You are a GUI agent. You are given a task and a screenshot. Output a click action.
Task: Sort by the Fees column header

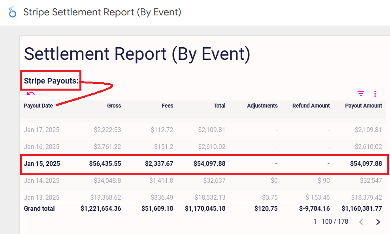pos(167,106)
